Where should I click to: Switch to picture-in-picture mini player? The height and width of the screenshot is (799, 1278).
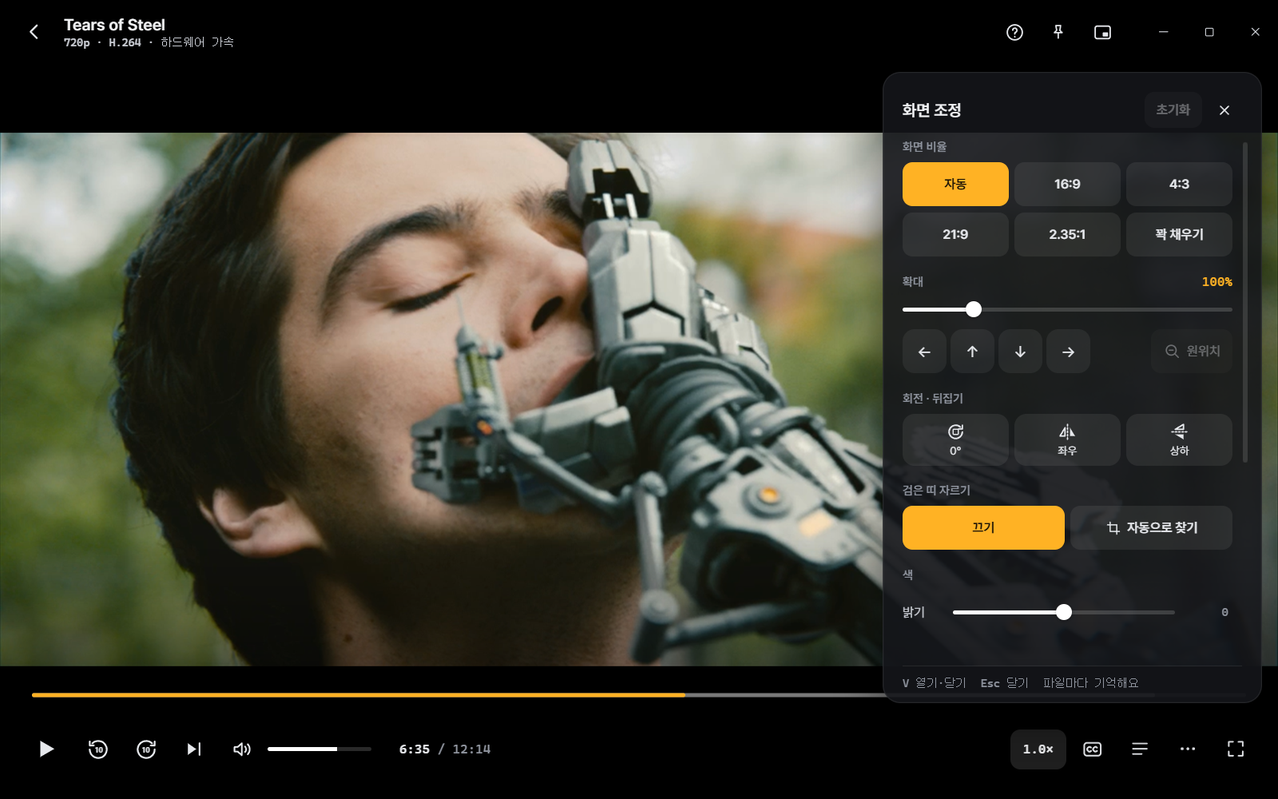(1102, 32)
